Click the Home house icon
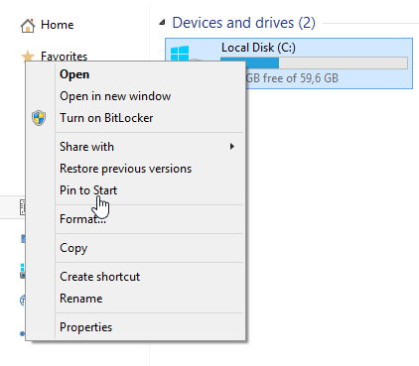419x366 pixels. pyautogui.click(x=28, y=26)
